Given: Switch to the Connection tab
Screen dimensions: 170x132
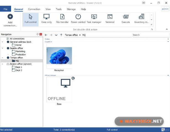Looking at the screenshot, I should pyautogui.click(x=34, y=9).
